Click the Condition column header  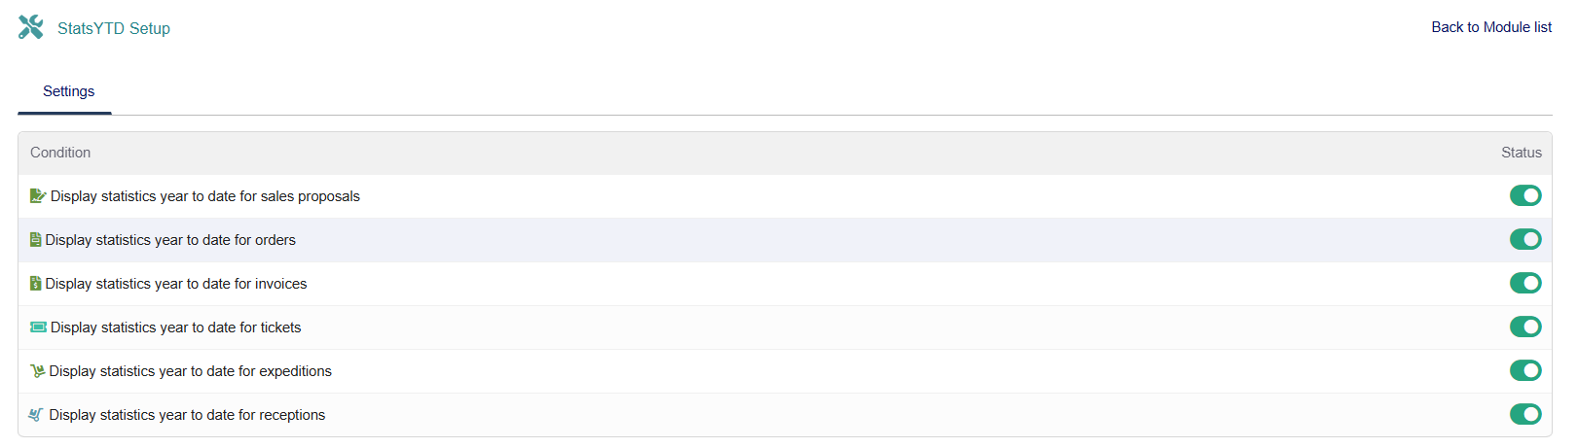[60, 153]
